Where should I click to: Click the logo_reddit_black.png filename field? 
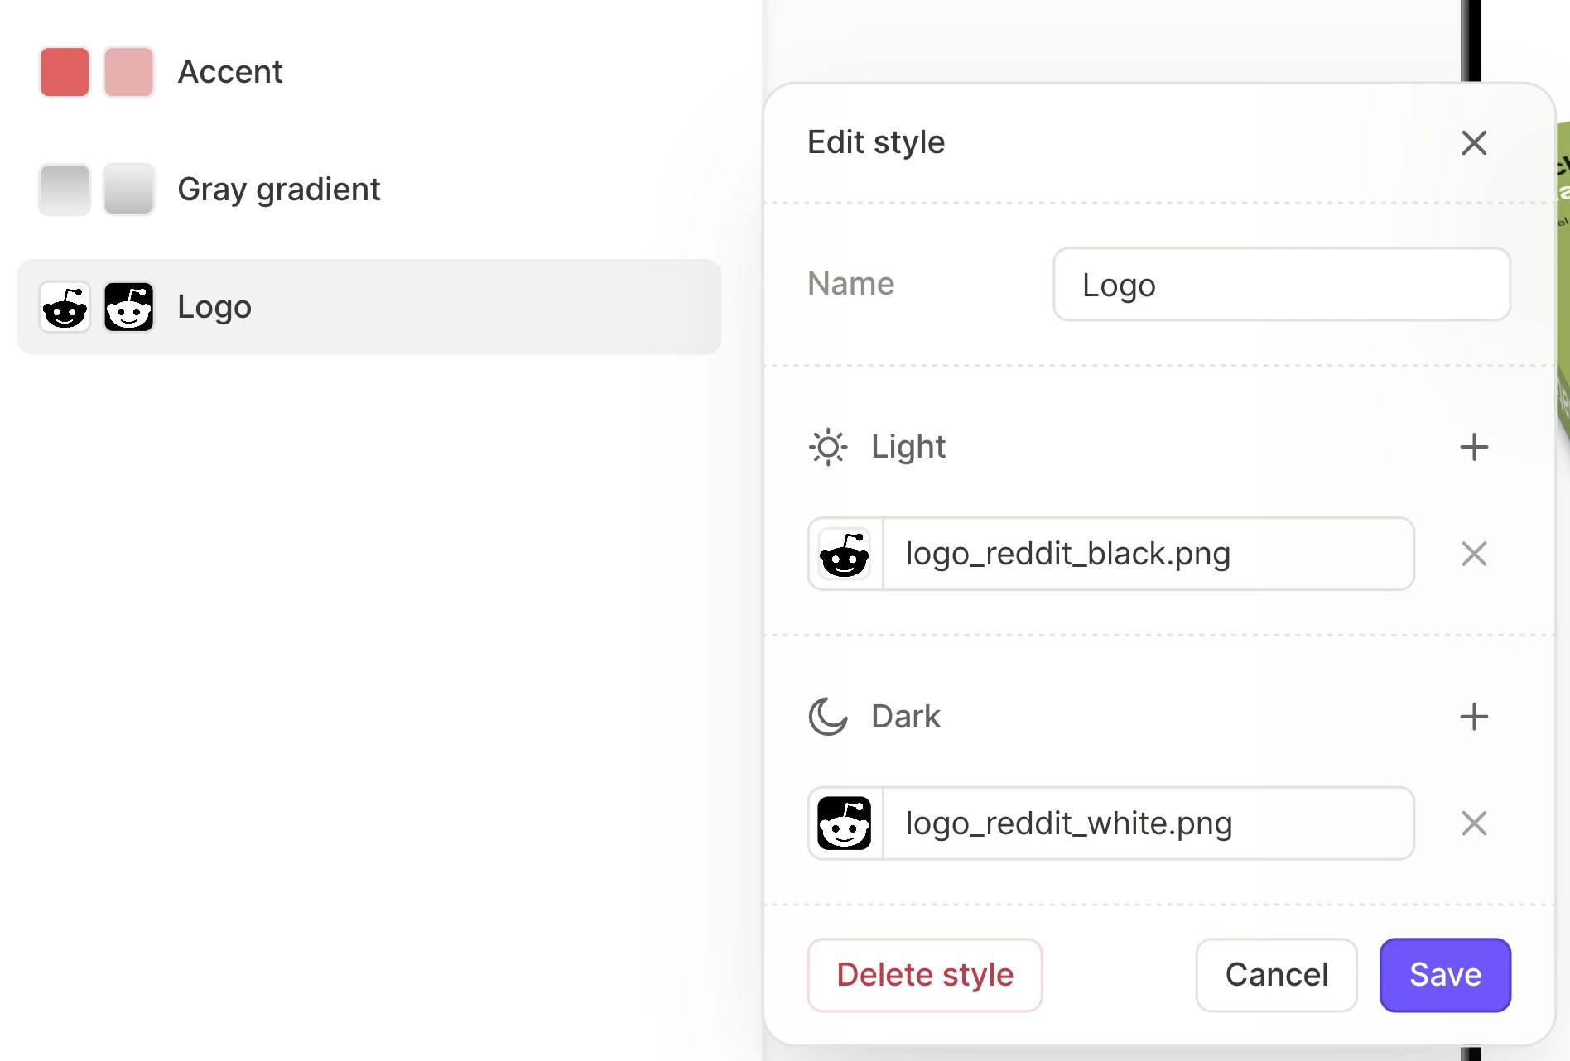pos(1149,554)
